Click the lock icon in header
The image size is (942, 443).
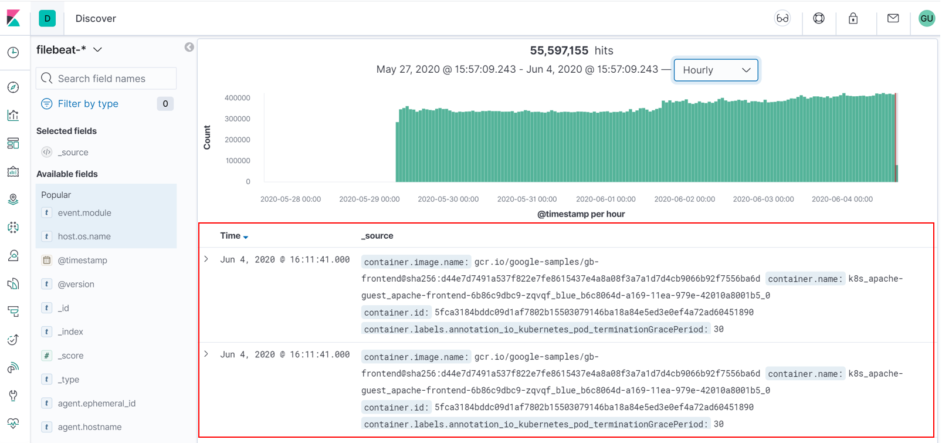click(x=853, y=18)
